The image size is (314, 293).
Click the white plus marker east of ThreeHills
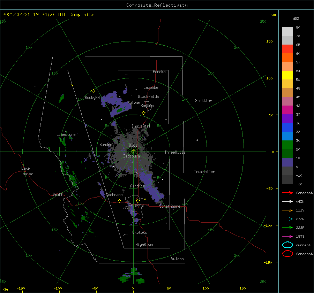[x=197, y=140]
